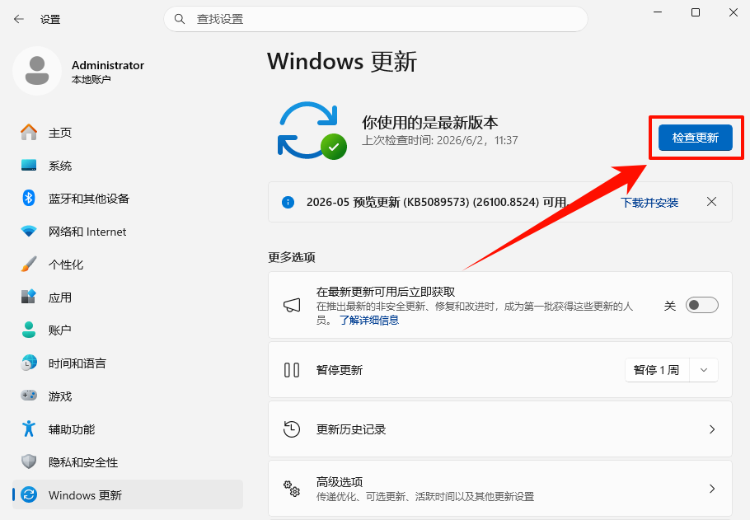
Task: Toggle 在最新更新可用后立即获取 switch
Action: pos(701,305)
